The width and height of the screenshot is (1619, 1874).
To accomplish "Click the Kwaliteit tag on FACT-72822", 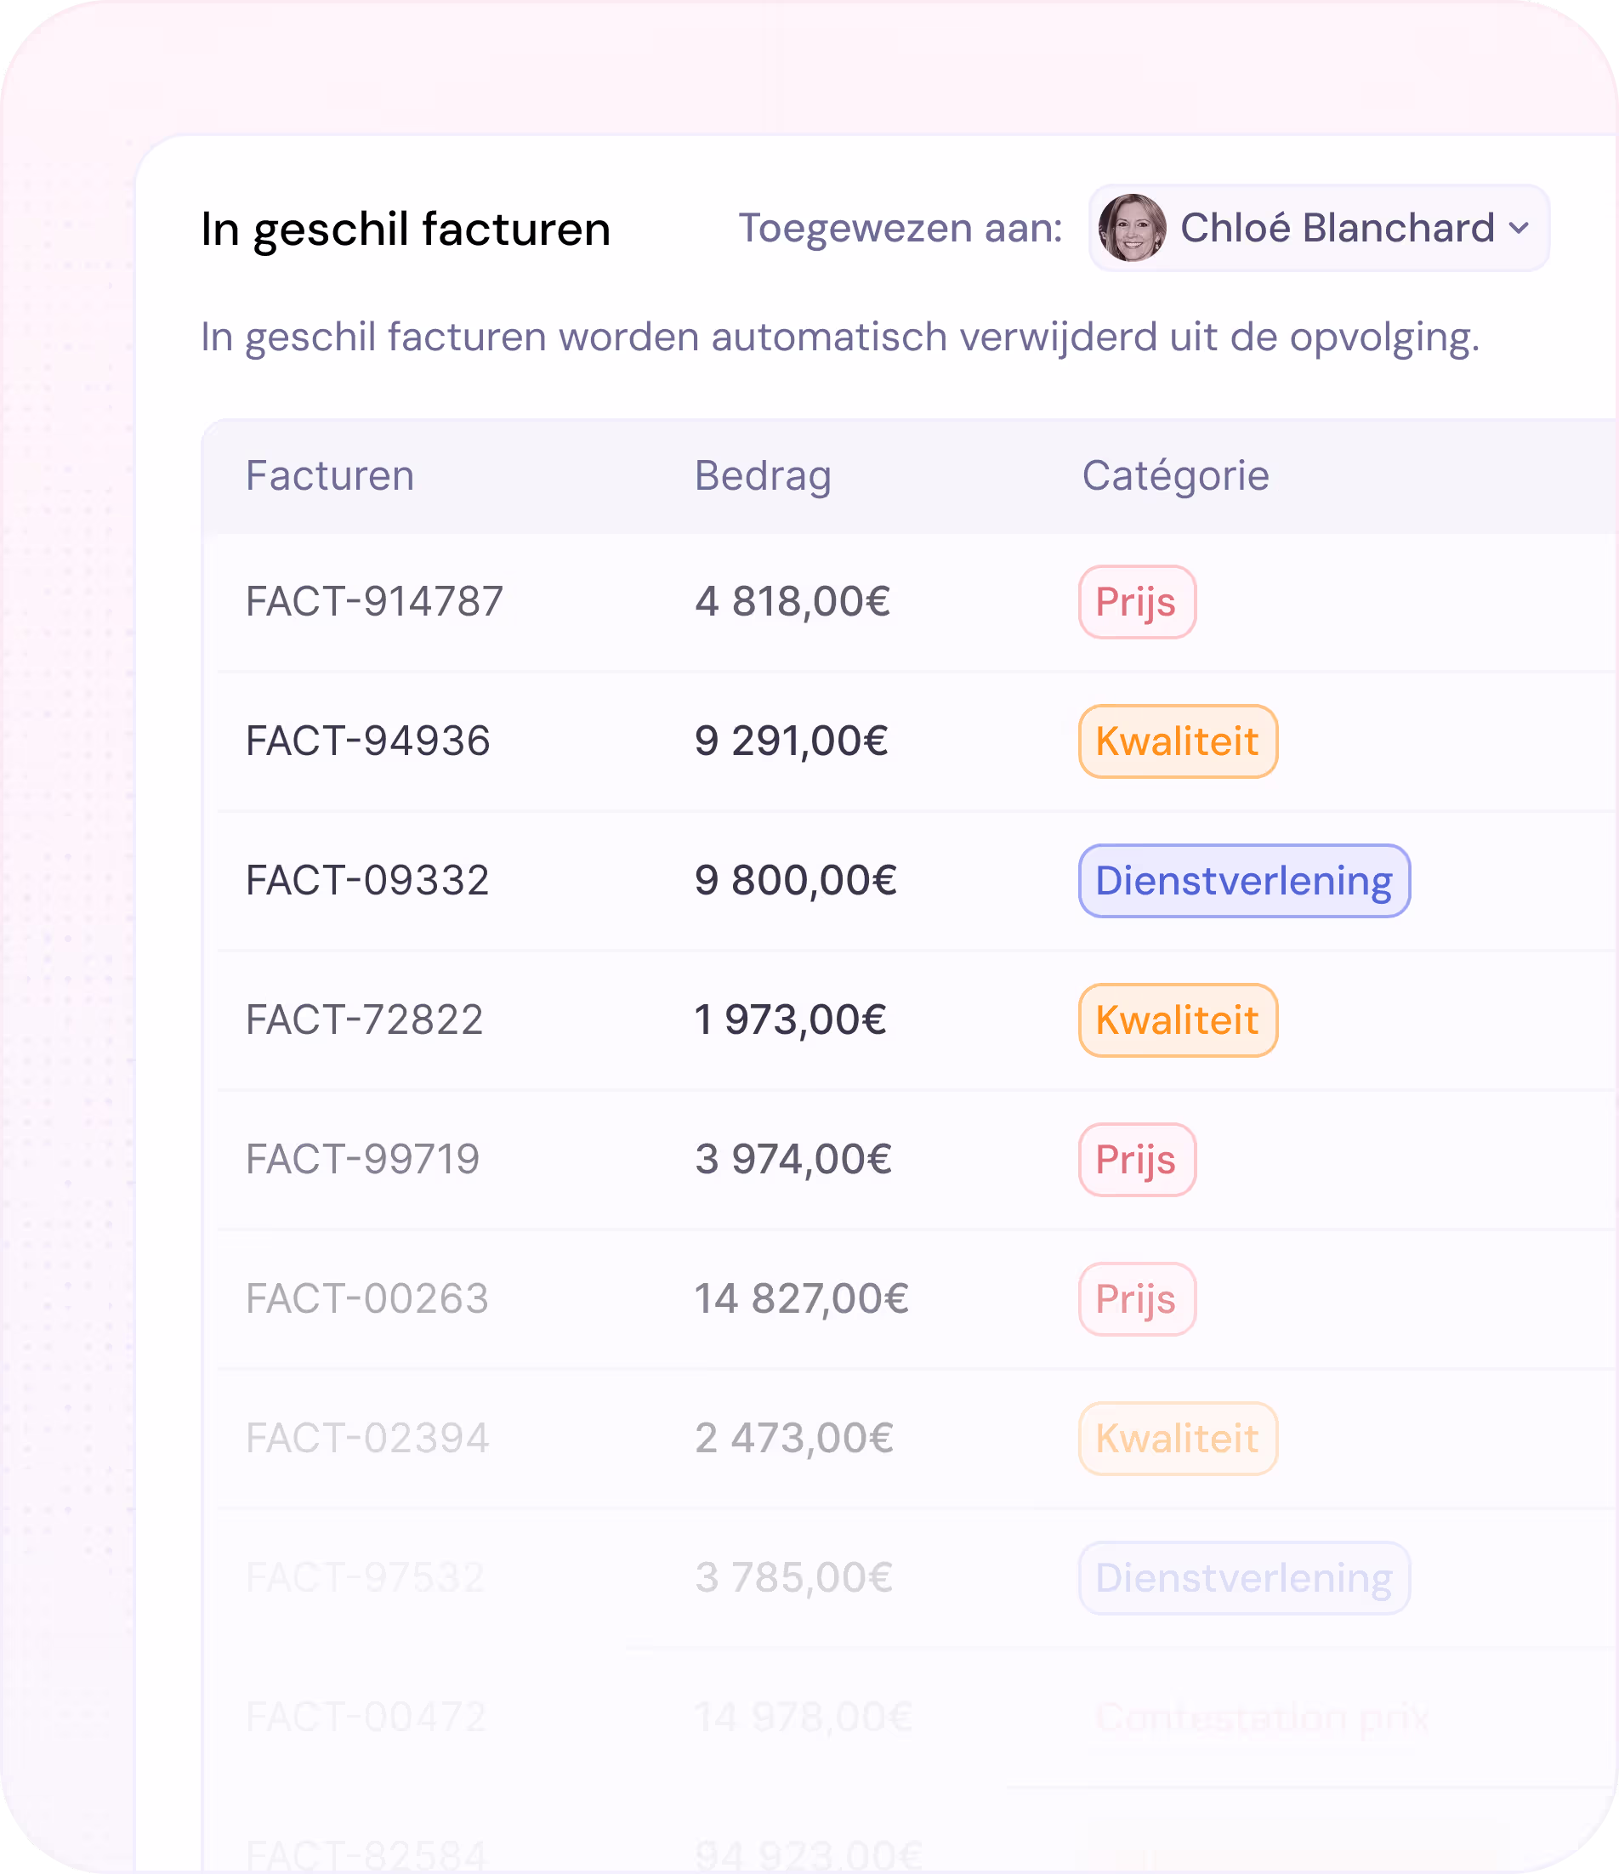I will pos(1177,1019).
